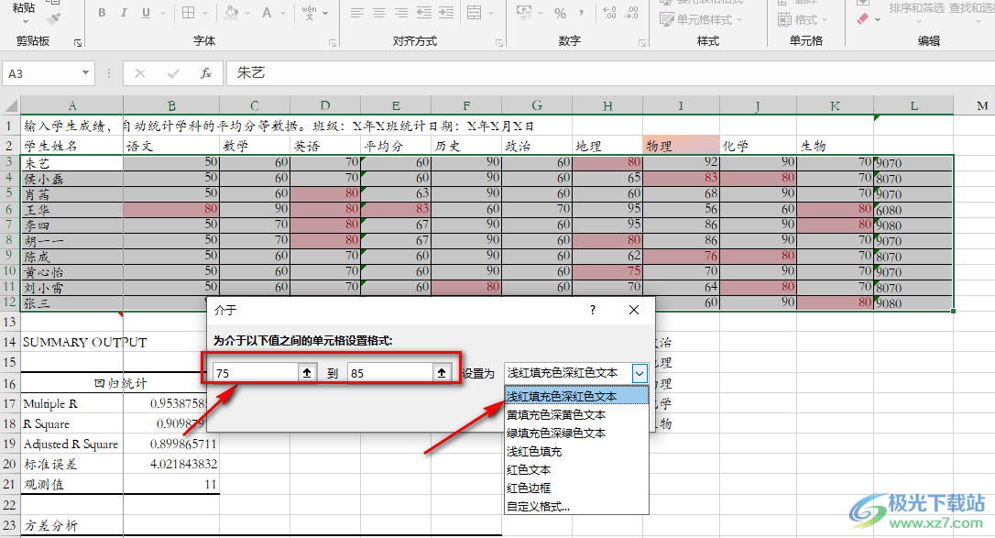Click the Insert Function fx icon

(206, 73)
